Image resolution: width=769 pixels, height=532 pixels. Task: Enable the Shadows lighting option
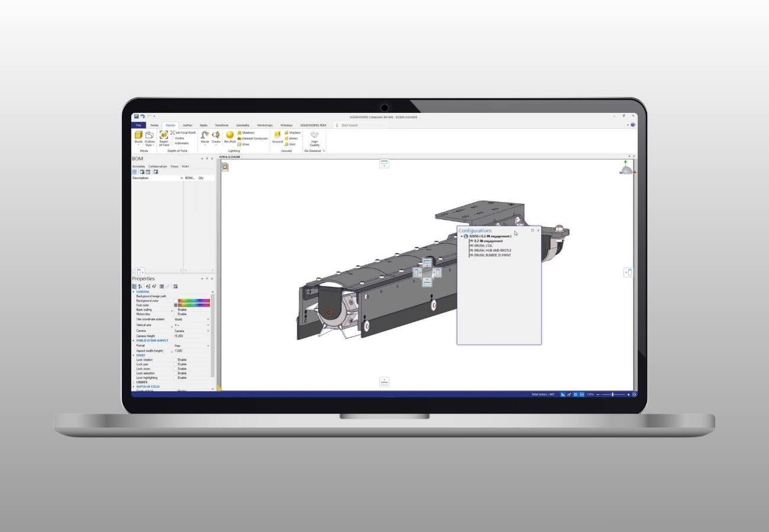[248, 132]
